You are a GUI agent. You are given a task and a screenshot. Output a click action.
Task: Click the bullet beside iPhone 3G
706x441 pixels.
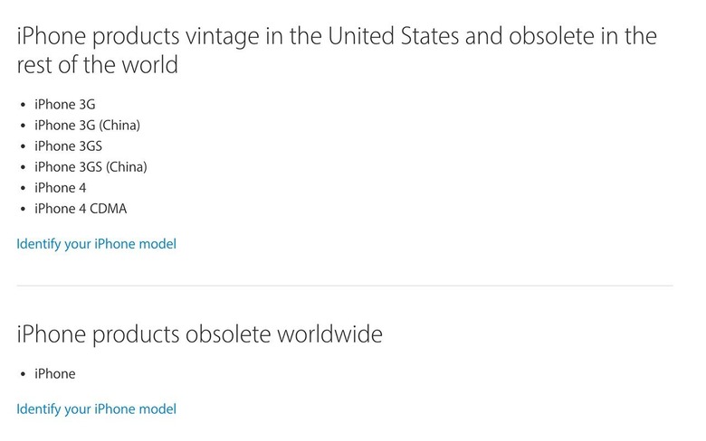click(x=23, y=105)
